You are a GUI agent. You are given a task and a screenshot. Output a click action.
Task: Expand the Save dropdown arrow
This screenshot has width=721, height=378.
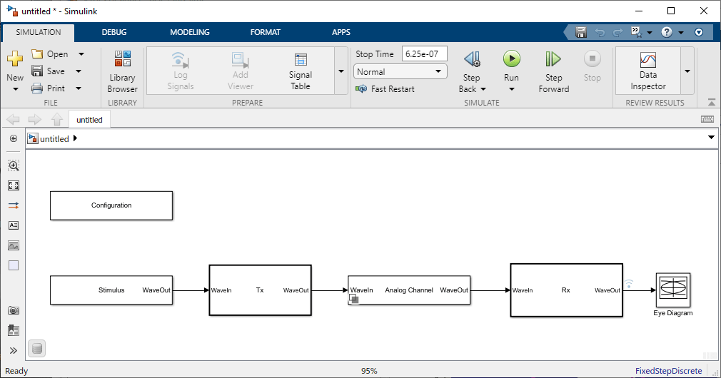click(79, 71)
